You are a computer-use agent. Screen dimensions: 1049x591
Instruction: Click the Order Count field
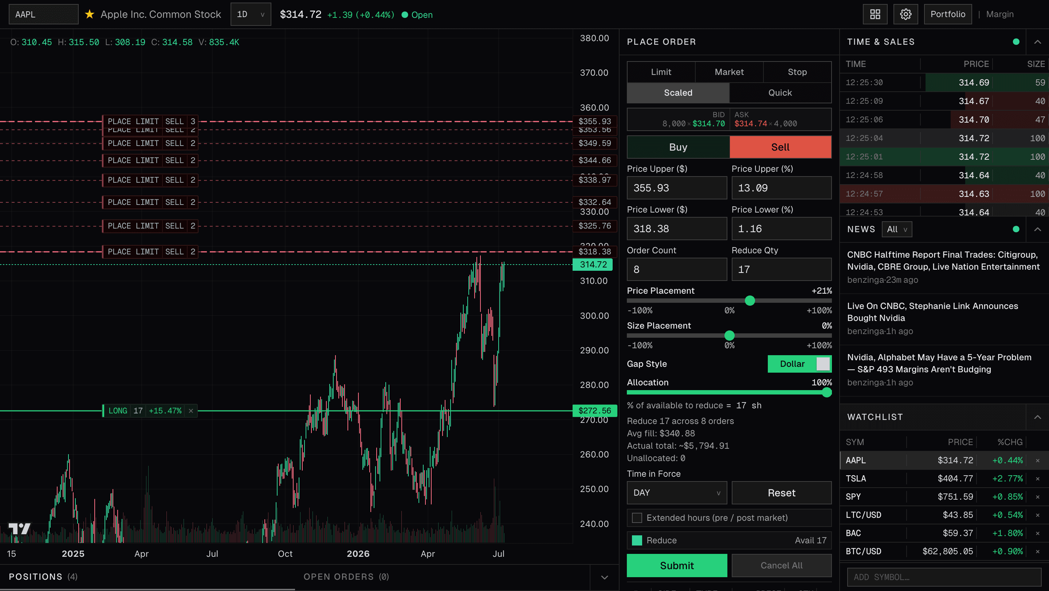coord(677,269)
